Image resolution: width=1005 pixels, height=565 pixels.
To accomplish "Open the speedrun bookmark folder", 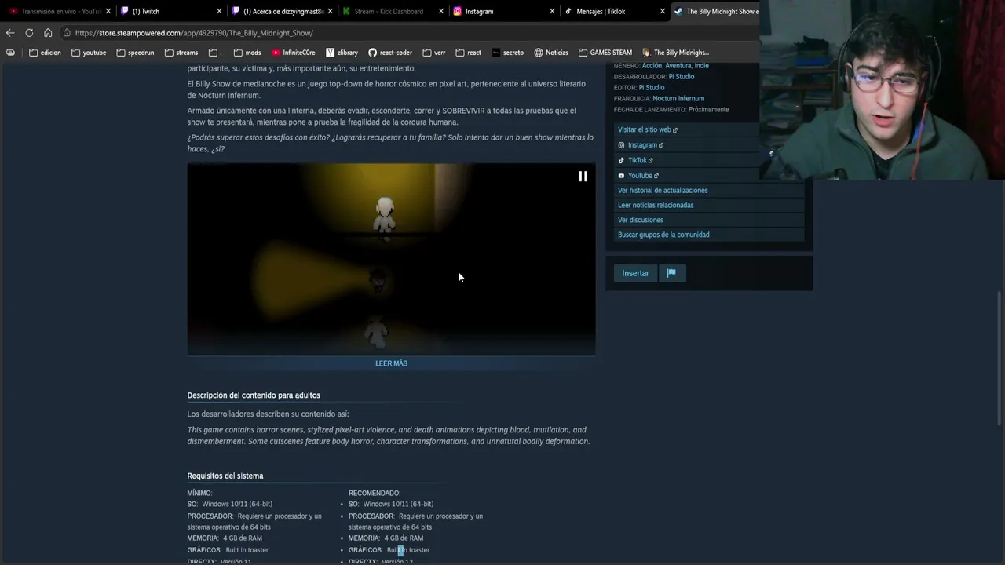I will coord(135,53).
